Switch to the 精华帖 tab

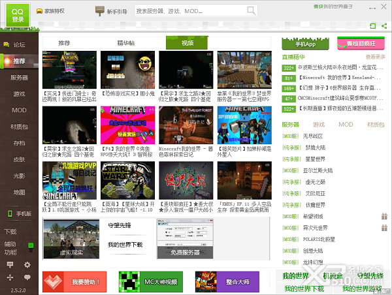tap(126, 43)
